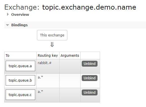Click the To column header
146x107 pixels.
tap(7, 56)
